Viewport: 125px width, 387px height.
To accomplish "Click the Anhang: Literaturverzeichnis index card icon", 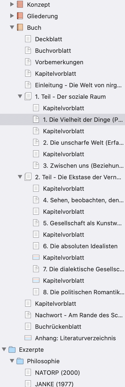I will 28,338.
